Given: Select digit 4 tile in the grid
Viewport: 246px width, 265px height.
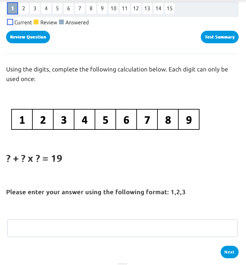Looking at the screenshot, I should pyautogui.click(x=85, y=120).
